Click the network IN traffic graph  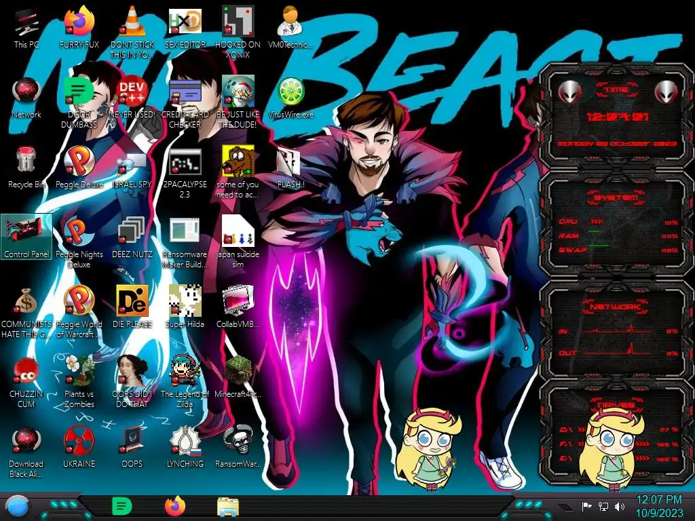point(618,330)
